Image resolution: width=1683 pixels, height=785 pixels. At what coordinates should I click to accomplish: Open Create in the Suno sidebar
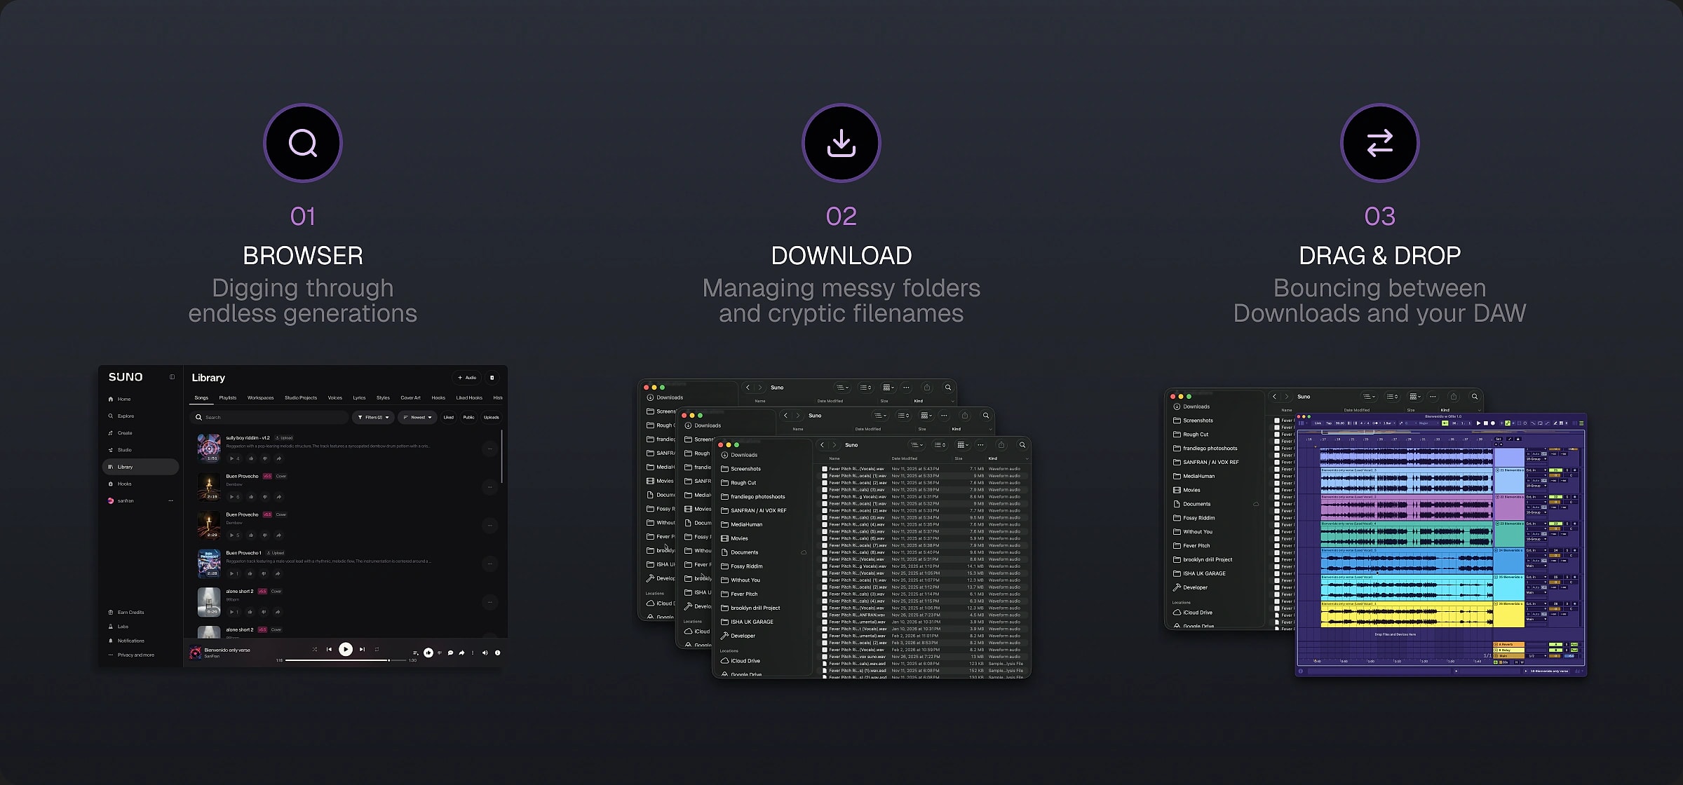click(x=121, y=433)
